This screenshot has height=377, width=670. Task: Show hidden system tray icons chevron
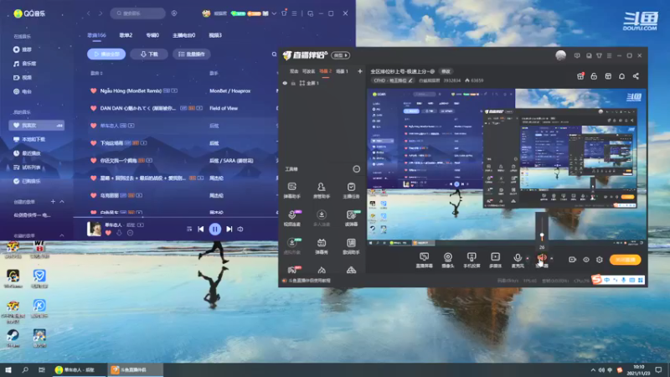pos(593,369)
